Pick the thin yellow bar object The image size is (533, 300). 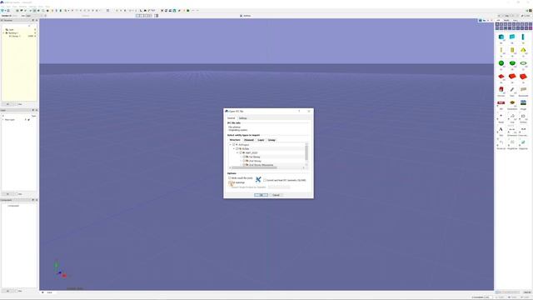pos(501,50)
